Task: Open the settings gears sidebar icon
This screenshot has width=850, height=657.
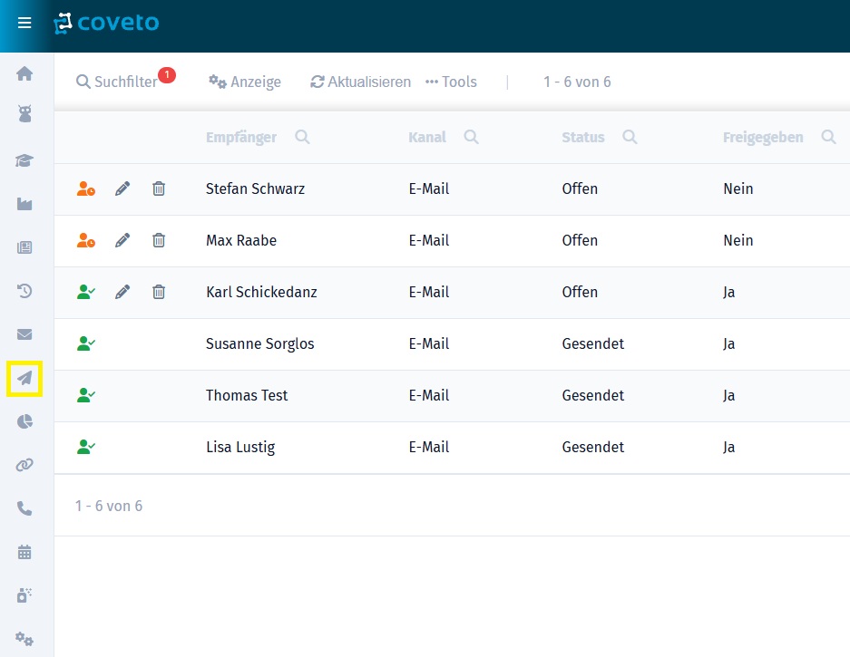Action: pos(24,639)
